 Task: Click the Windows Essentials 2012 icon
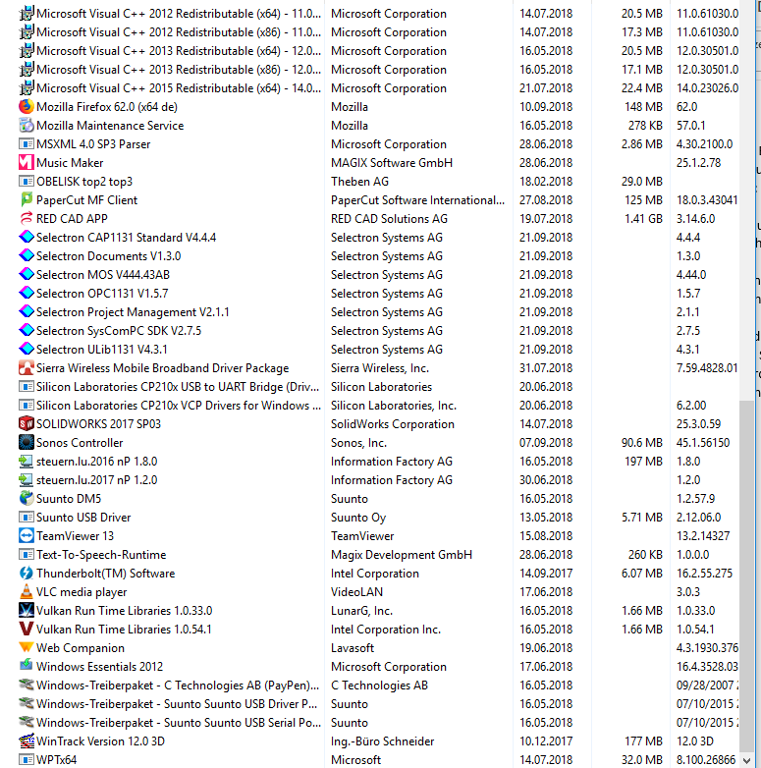(26, 666)
